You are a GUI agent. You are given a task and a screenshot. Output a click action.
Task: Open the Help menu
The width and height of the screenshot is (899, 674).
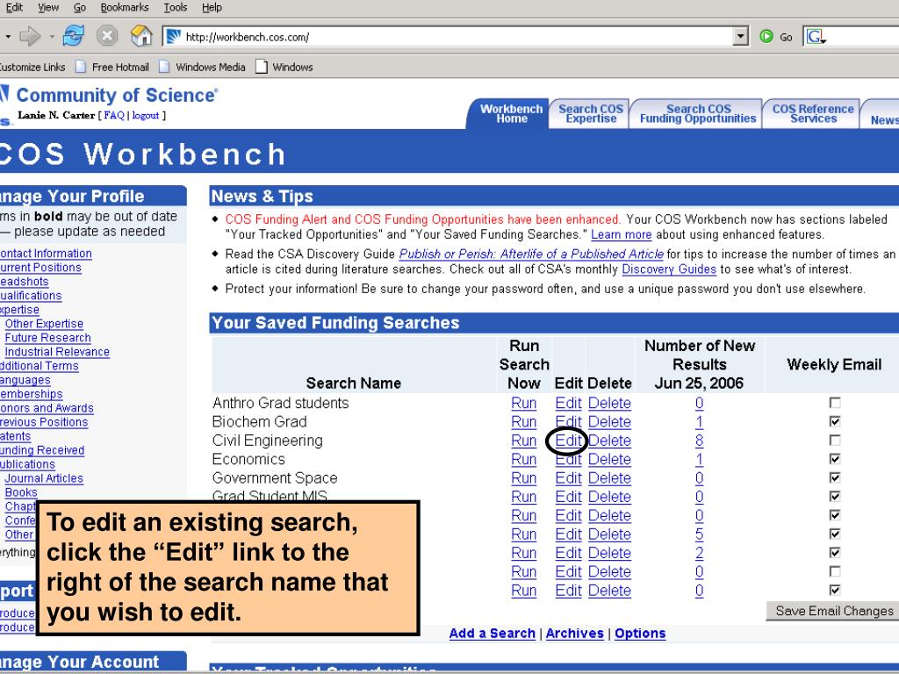pyautogui.click(x=212, y=7)
